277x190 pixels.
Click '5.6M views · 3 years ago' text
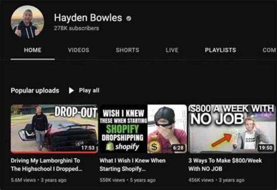pos(38,180)
